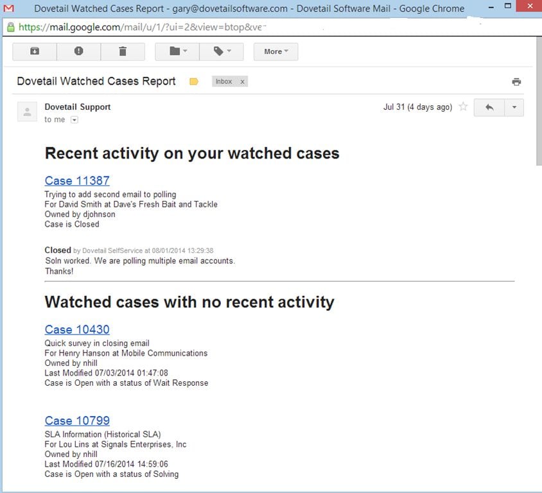
Task: Click the yellow importance marker icon
Action: 194,82
